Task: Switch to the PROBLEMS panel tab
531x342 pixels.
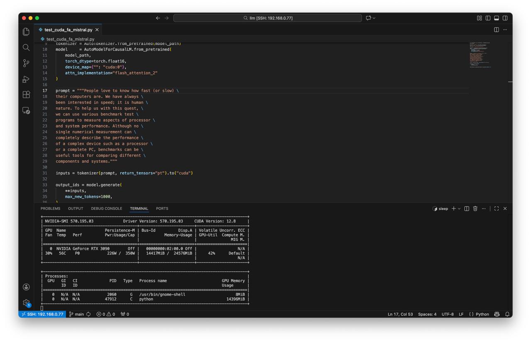Action: pyautogui.click(x=50, y=209)
